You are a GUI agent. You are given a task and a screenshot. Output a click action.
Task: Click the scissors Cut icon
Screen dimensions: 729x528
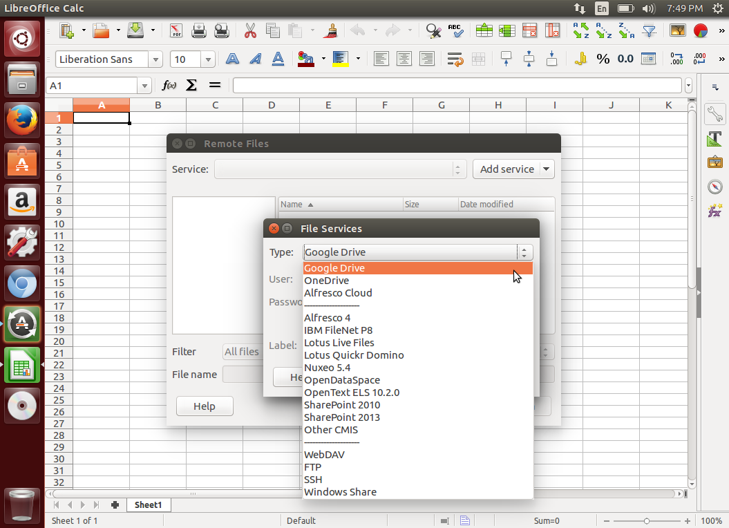250,30
